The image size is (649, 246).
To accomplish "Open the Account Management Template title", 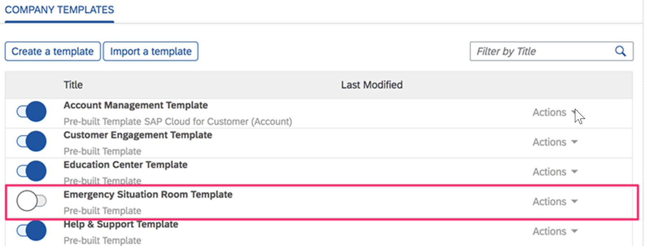I will (136, 105).
